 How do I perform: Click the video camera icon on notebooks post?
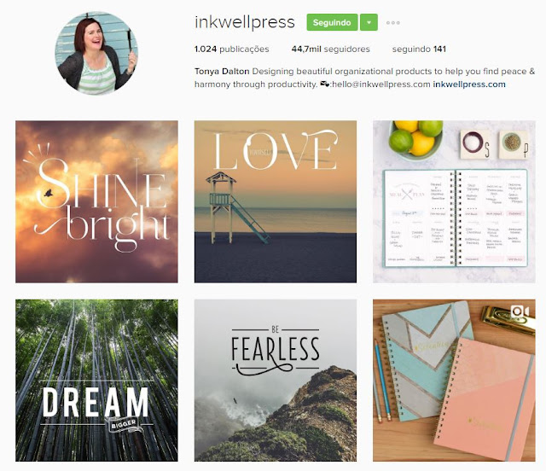[x=520, y=311]
